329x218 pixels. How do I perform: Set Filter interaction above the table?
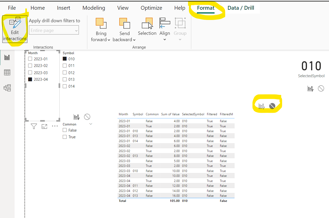coord(261,106)
